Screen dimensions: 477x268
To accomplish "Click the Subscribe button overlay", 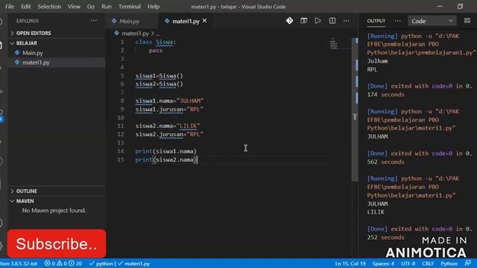I will click(x=57, y=243).
